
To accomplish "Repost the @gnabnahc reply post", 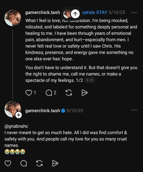I will [39, 163].
